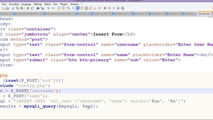Redo the last undone edit
Screen dimensions: 213x120
coord(32,8)
